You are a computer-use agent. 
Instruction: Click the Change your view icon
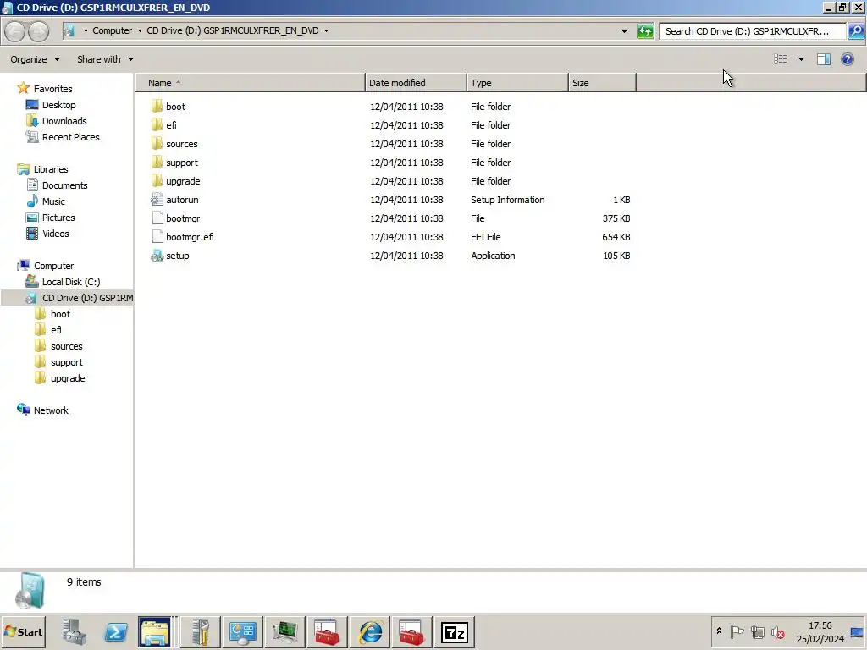coord(780,59)
